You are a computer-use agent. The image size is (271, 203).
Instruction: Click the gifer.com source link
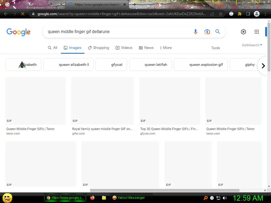78,133
